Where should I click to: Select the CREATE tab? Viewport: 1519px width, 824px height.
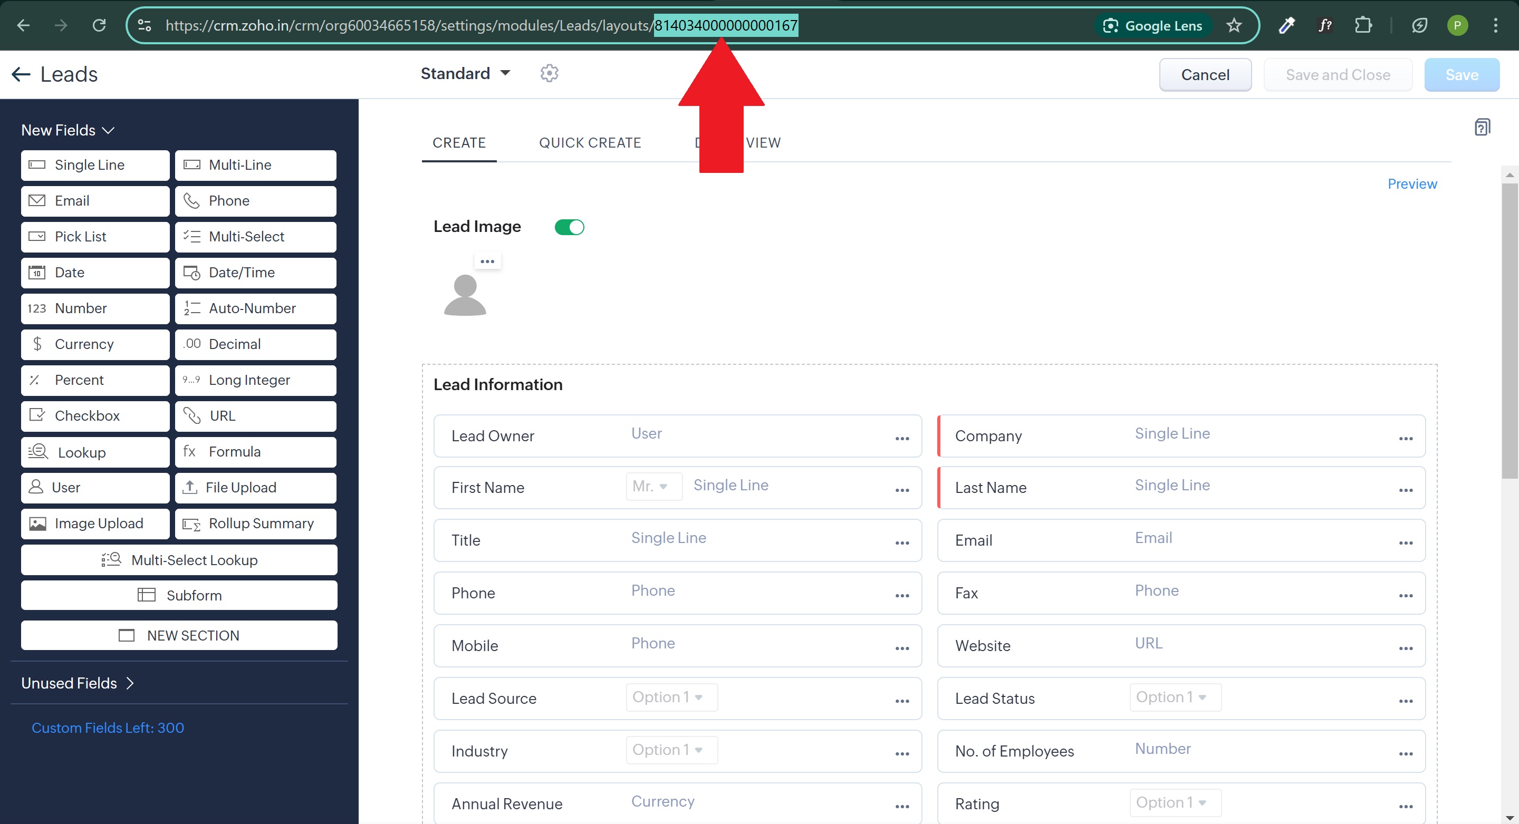point(459,143)
